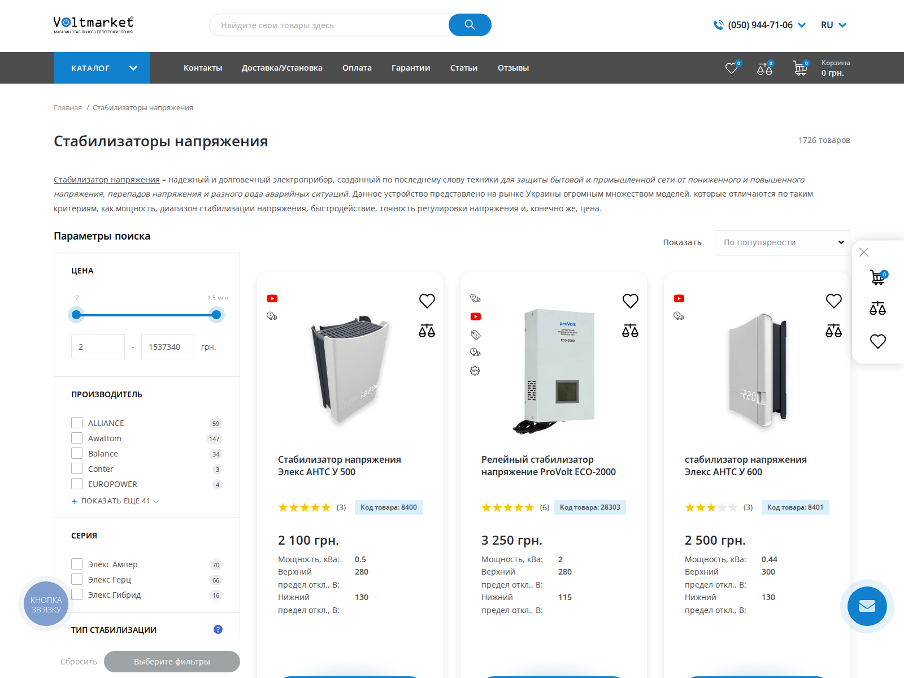
Task: Check the Conter manufacturer filter
Action: coord(77,468)
